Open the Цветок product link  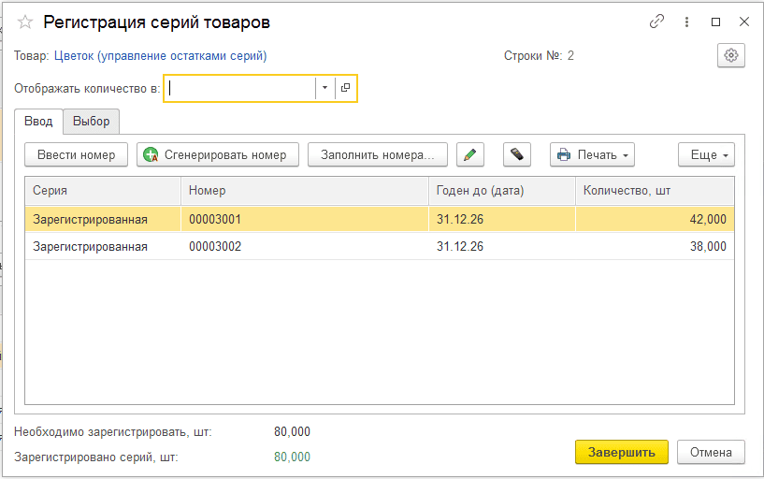coord(160,56)
